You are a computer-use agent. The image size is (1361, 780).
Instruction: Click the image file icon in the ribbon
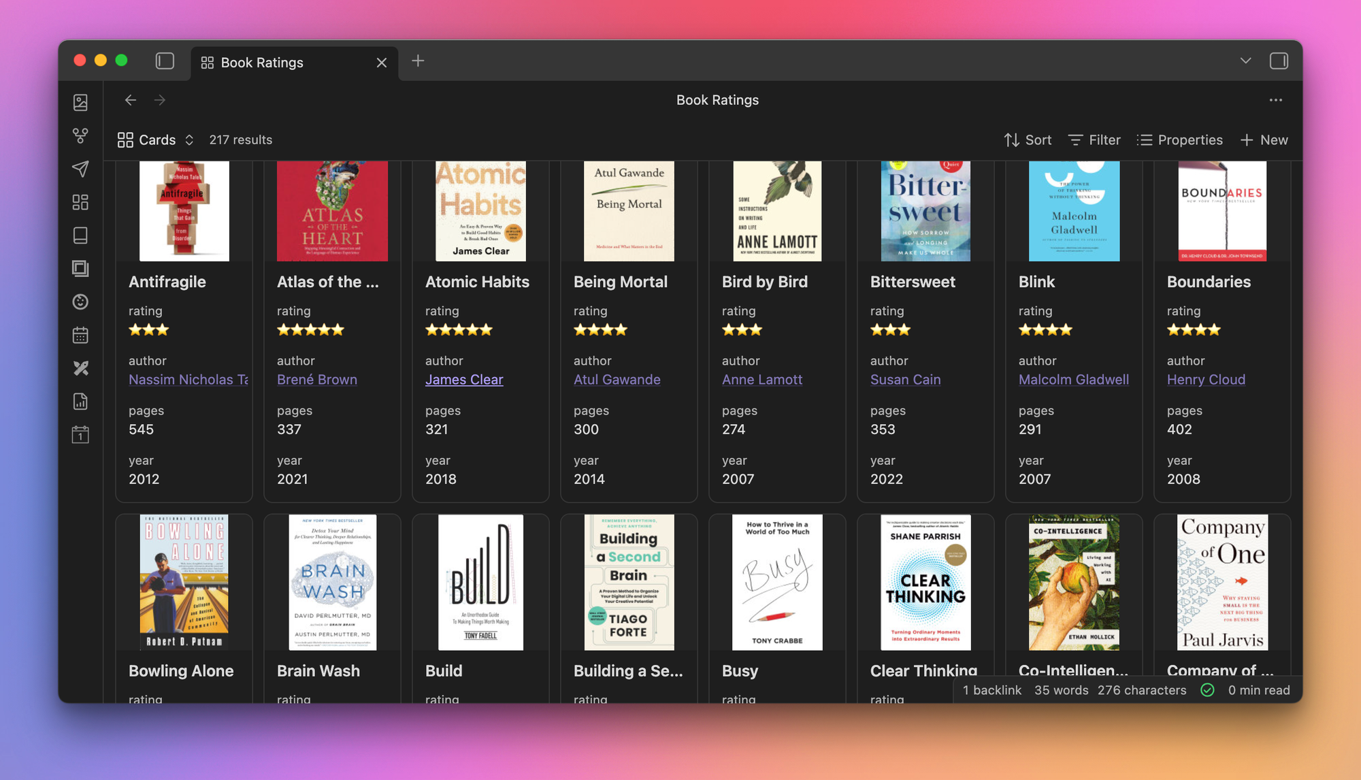[x=80, y=102]
